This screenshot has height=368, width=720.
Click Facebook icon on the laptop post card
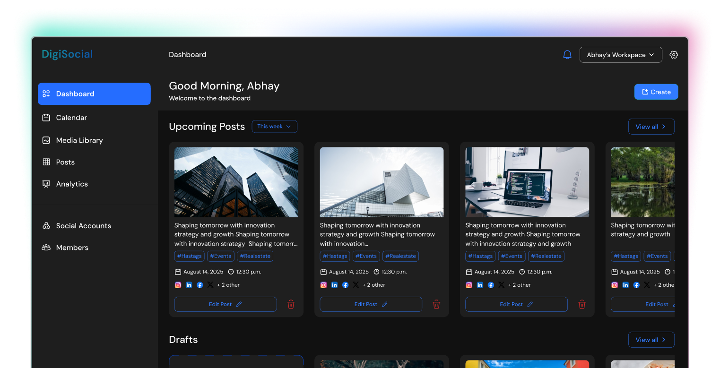click(491, 285)
